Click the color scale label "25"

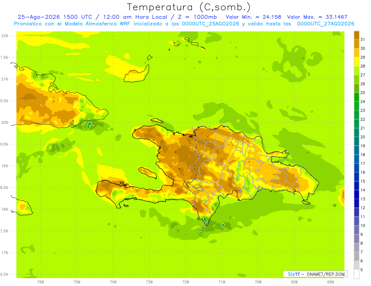pos(363,93)
